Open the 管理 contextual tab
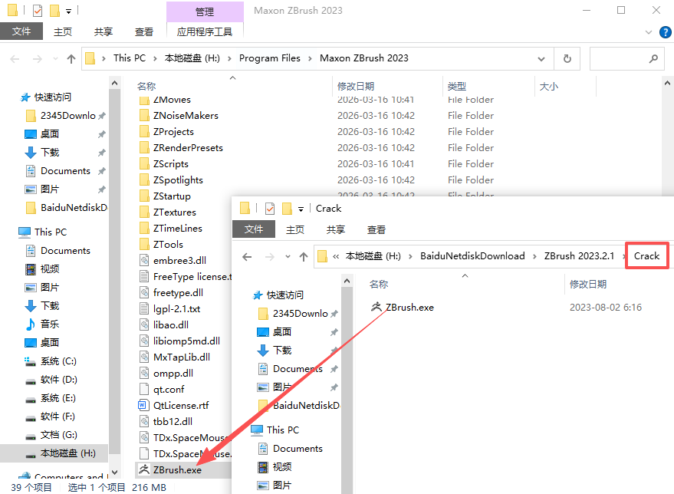The image size is (674, 494). tap(205, 12)
